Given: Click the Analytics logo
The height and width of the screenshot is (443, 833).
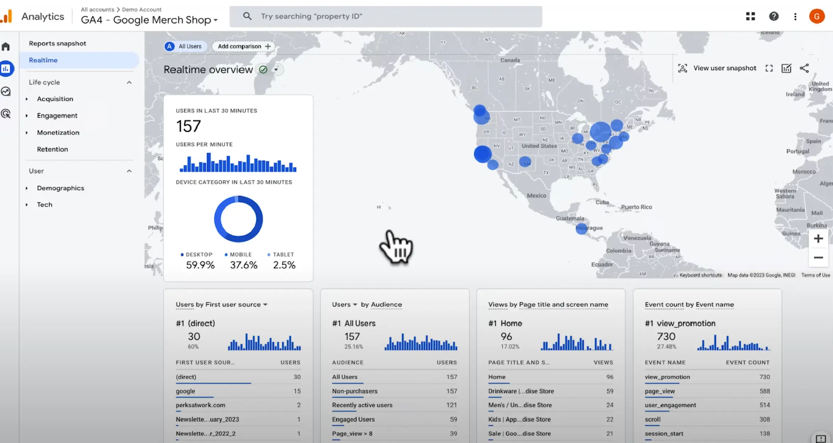Looking at the screenshot, I should 6,16.
